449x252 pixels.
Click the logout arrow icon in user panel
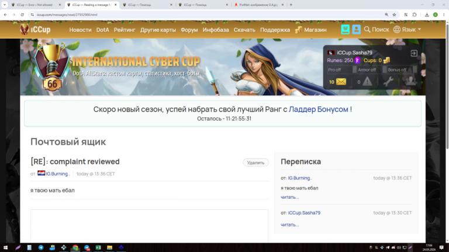(414, 53)
